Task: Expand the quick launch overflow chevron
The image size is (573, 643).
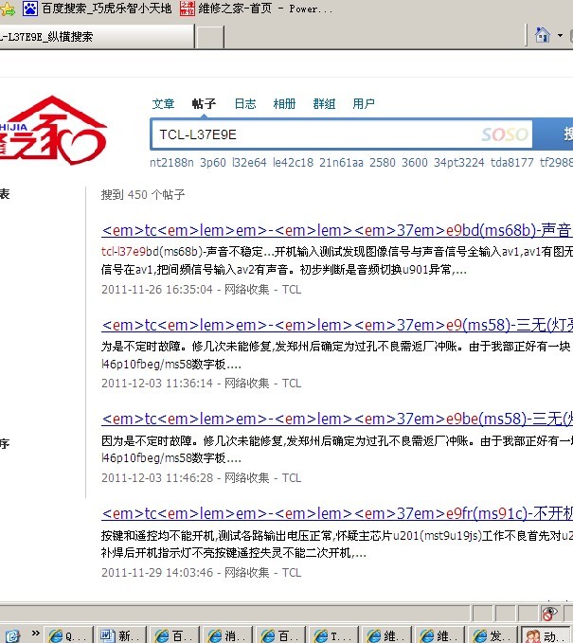Action: 36,634
